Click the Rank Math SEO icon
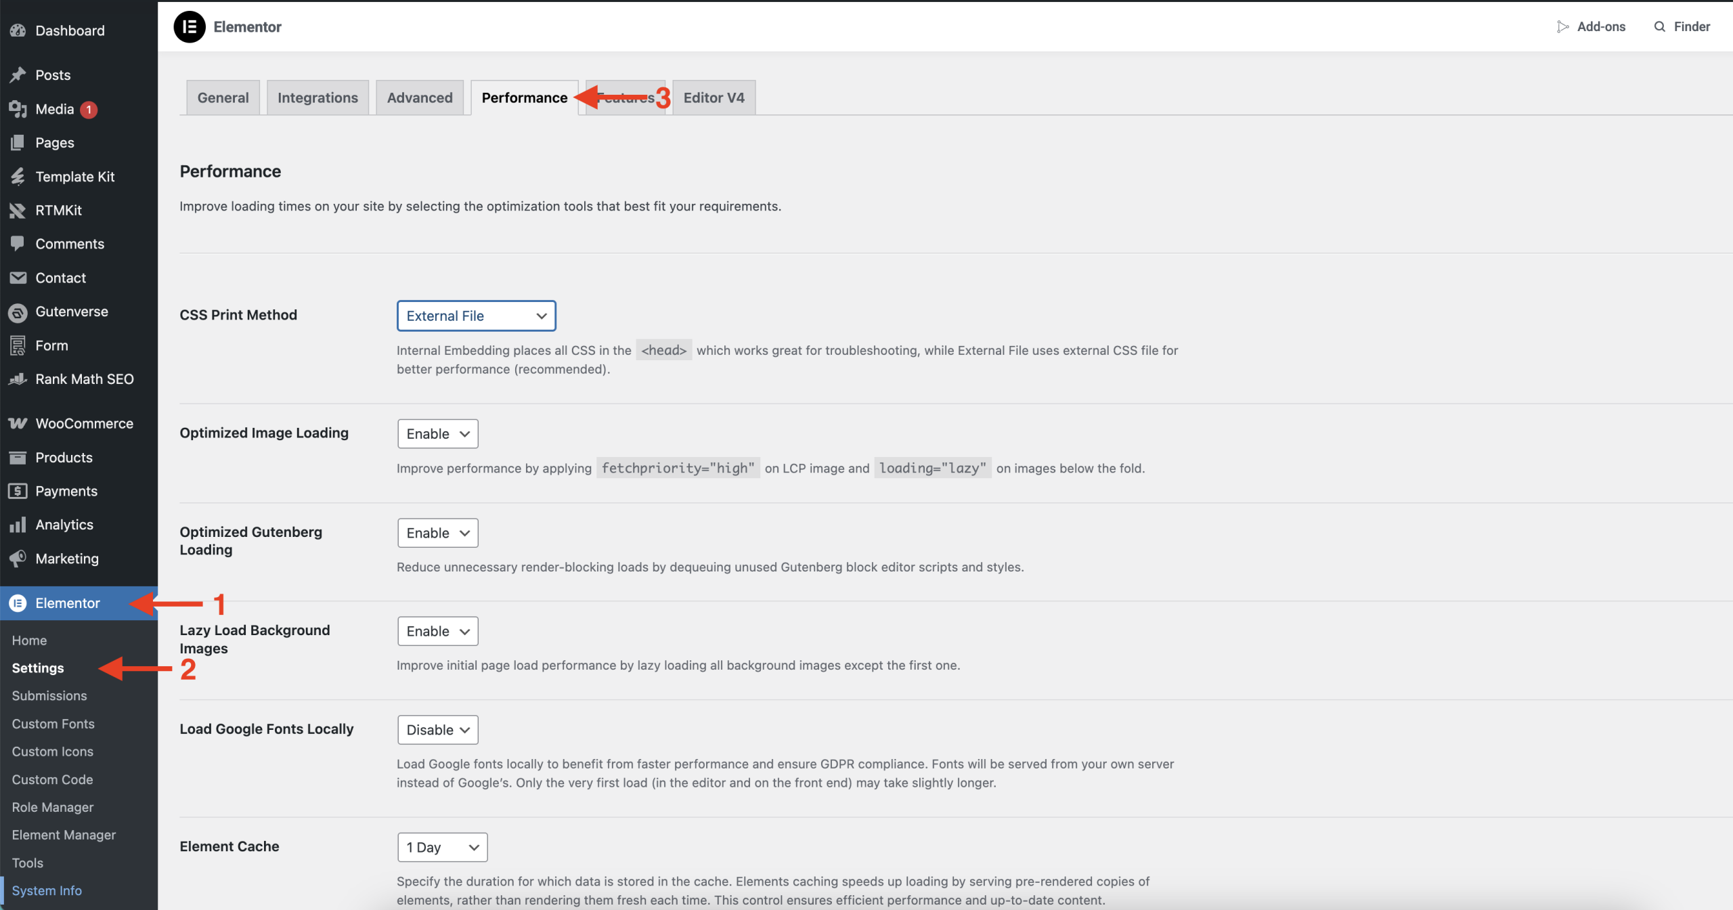Screen dimensions: 1733x910 18,379
